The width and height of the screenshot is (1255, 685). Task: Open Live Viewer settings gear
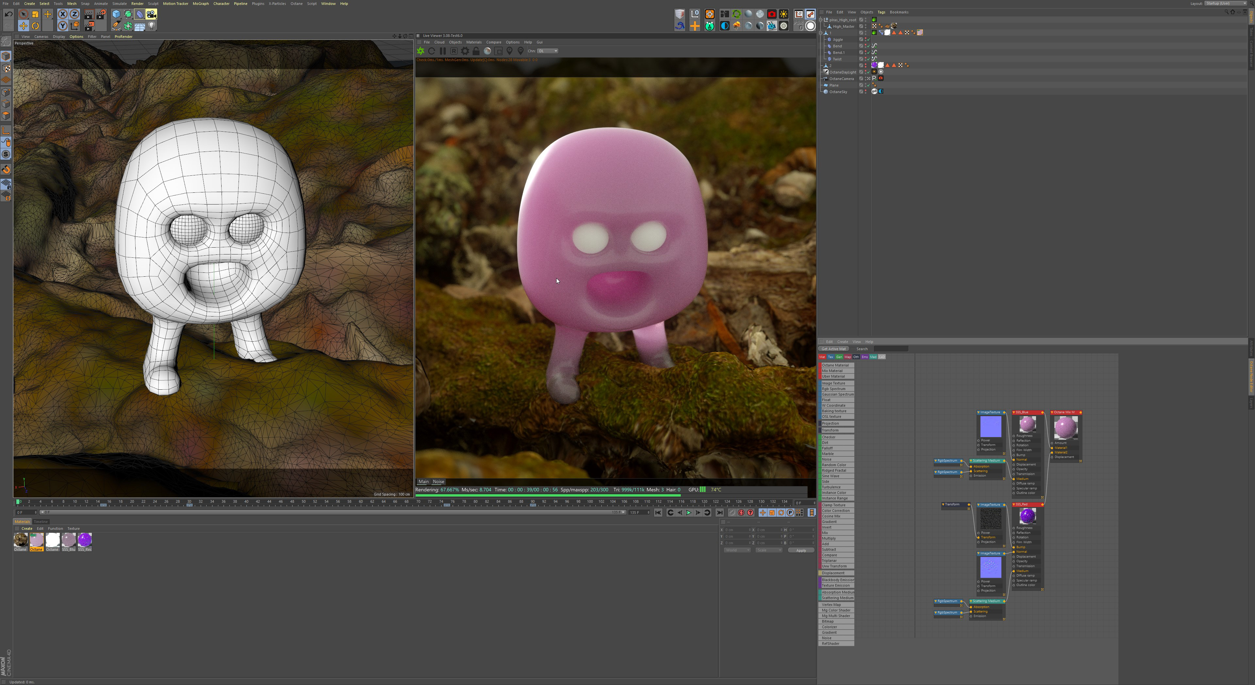[x=465, y=51]
